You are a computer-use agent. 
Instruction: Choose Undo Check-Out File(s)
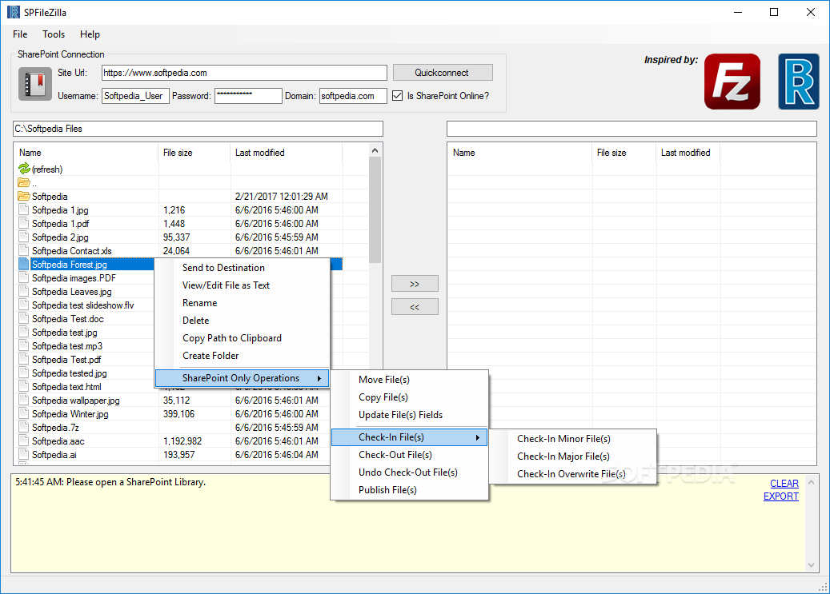tap(409, 472)
